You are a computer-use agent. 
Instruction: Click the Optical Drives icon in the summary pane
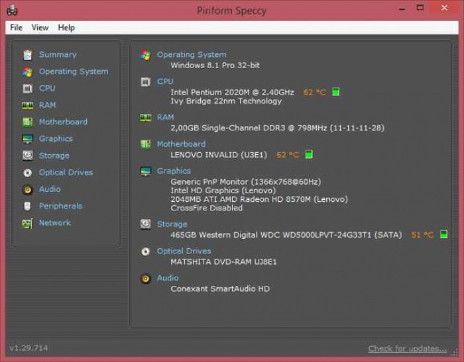click(145, 251)
